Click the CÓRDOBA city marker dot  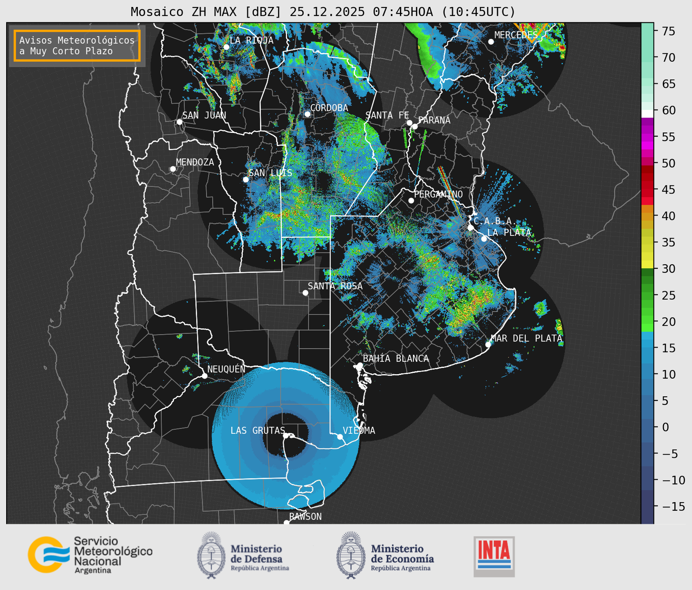pyautogui.click(x=307, y=114)
